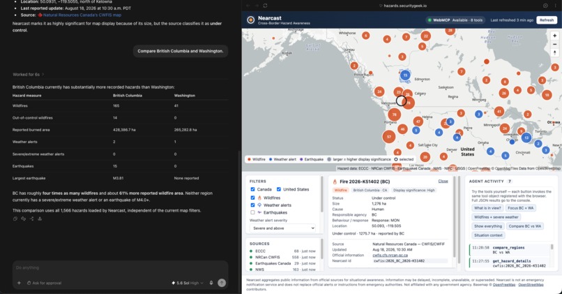Click the Earthquakes Canada source row
Viewport: 562px width, 294px height.
tap(283, 263)
